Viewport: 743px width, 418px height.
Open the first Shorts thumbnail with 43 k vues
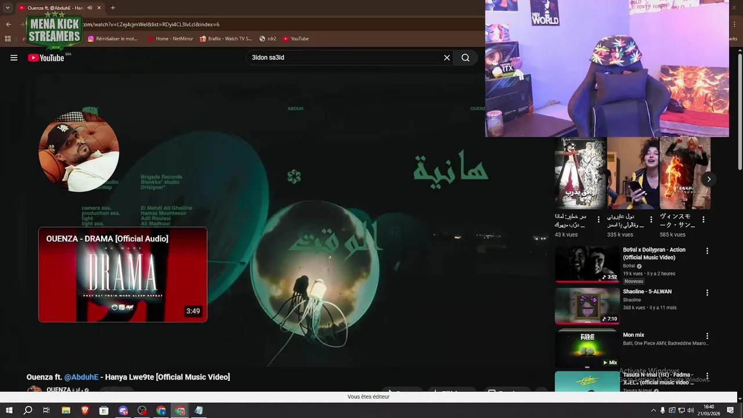pos(580,172)
